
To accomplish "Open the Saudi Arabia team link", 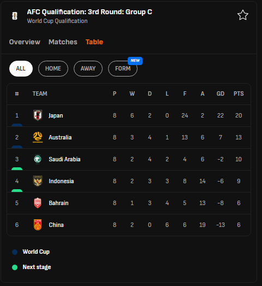I will (x=64, y=159).
